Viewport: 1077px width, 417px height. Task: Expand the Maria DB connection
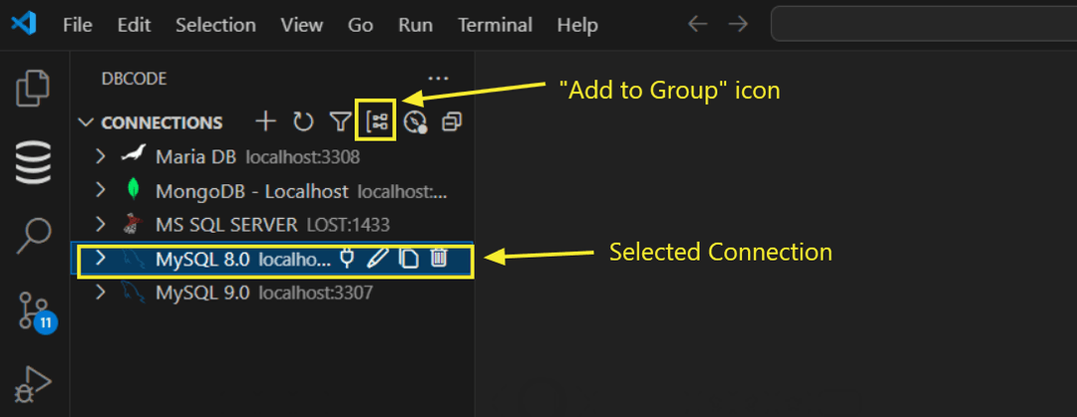click(x=101, y=156)
